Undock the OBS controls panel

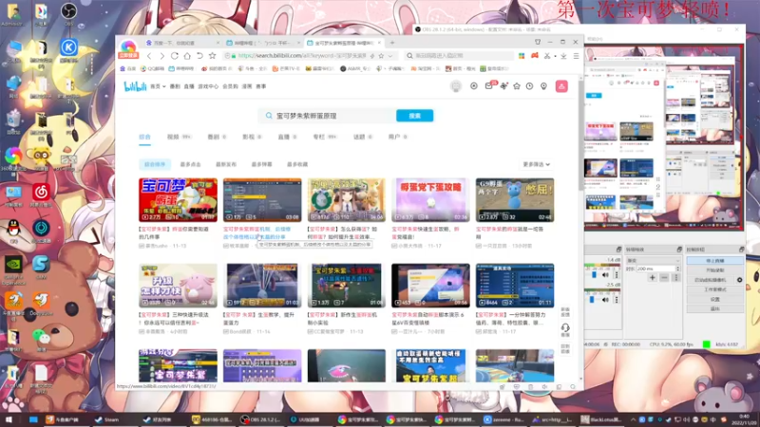pyautogui.click(x=741, y=250)
